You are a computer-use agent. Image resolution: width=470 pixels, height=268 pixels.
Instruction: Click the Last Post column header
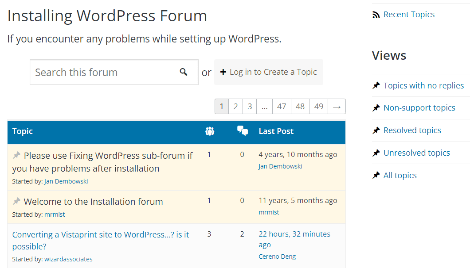(275, 131)
